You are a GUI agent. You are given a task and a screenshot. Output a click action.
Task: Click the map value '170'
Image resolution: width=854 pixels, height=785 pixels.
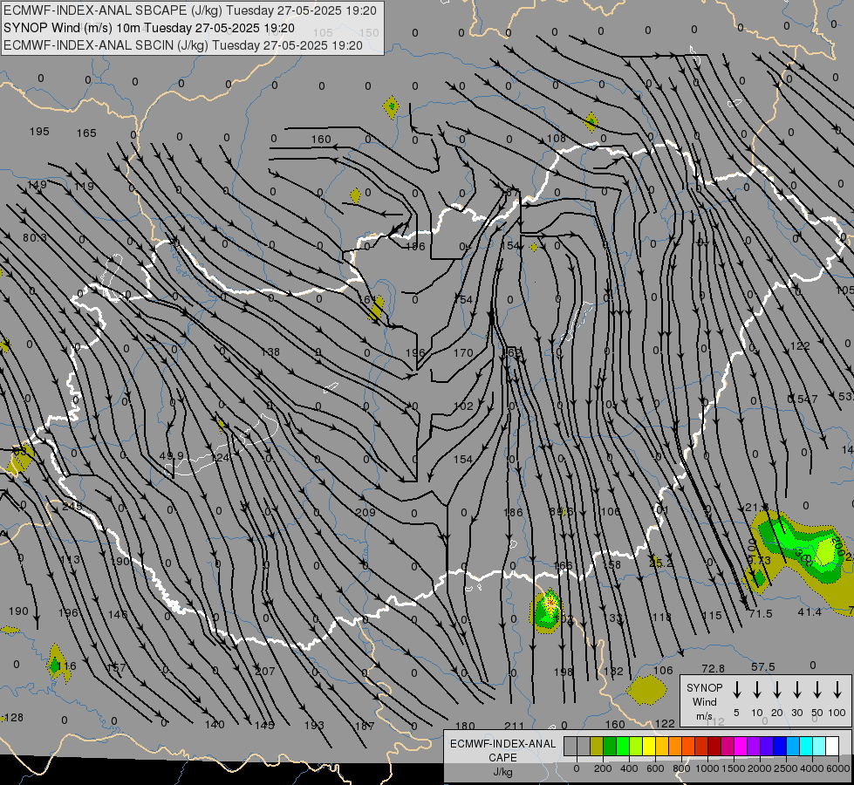click(x=463, y=352)
